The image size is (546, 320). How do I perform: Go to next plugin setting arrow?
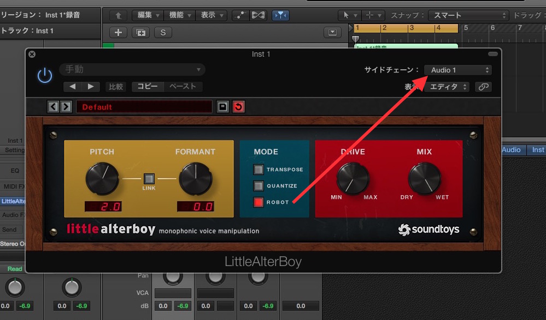tap(91, 87)
